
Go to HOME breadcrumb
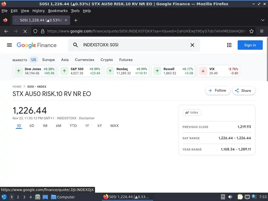click(x=17, y=87)
